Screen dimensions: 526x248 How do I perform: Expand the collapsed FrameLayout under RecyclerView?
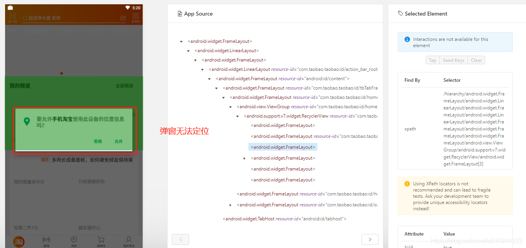pos(244,158)
